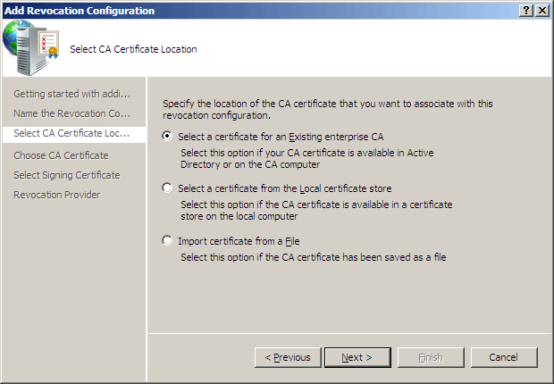Click the description about the local computer store
Viewport: 554px width, 384px height.
316,210
